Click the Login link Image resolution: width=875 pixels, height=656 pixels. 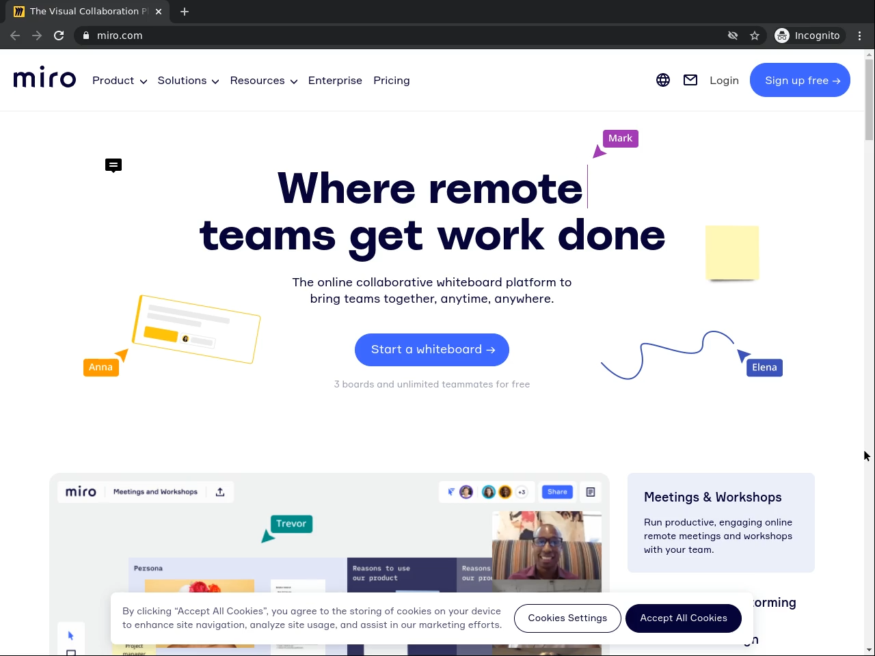click(724, 81)
